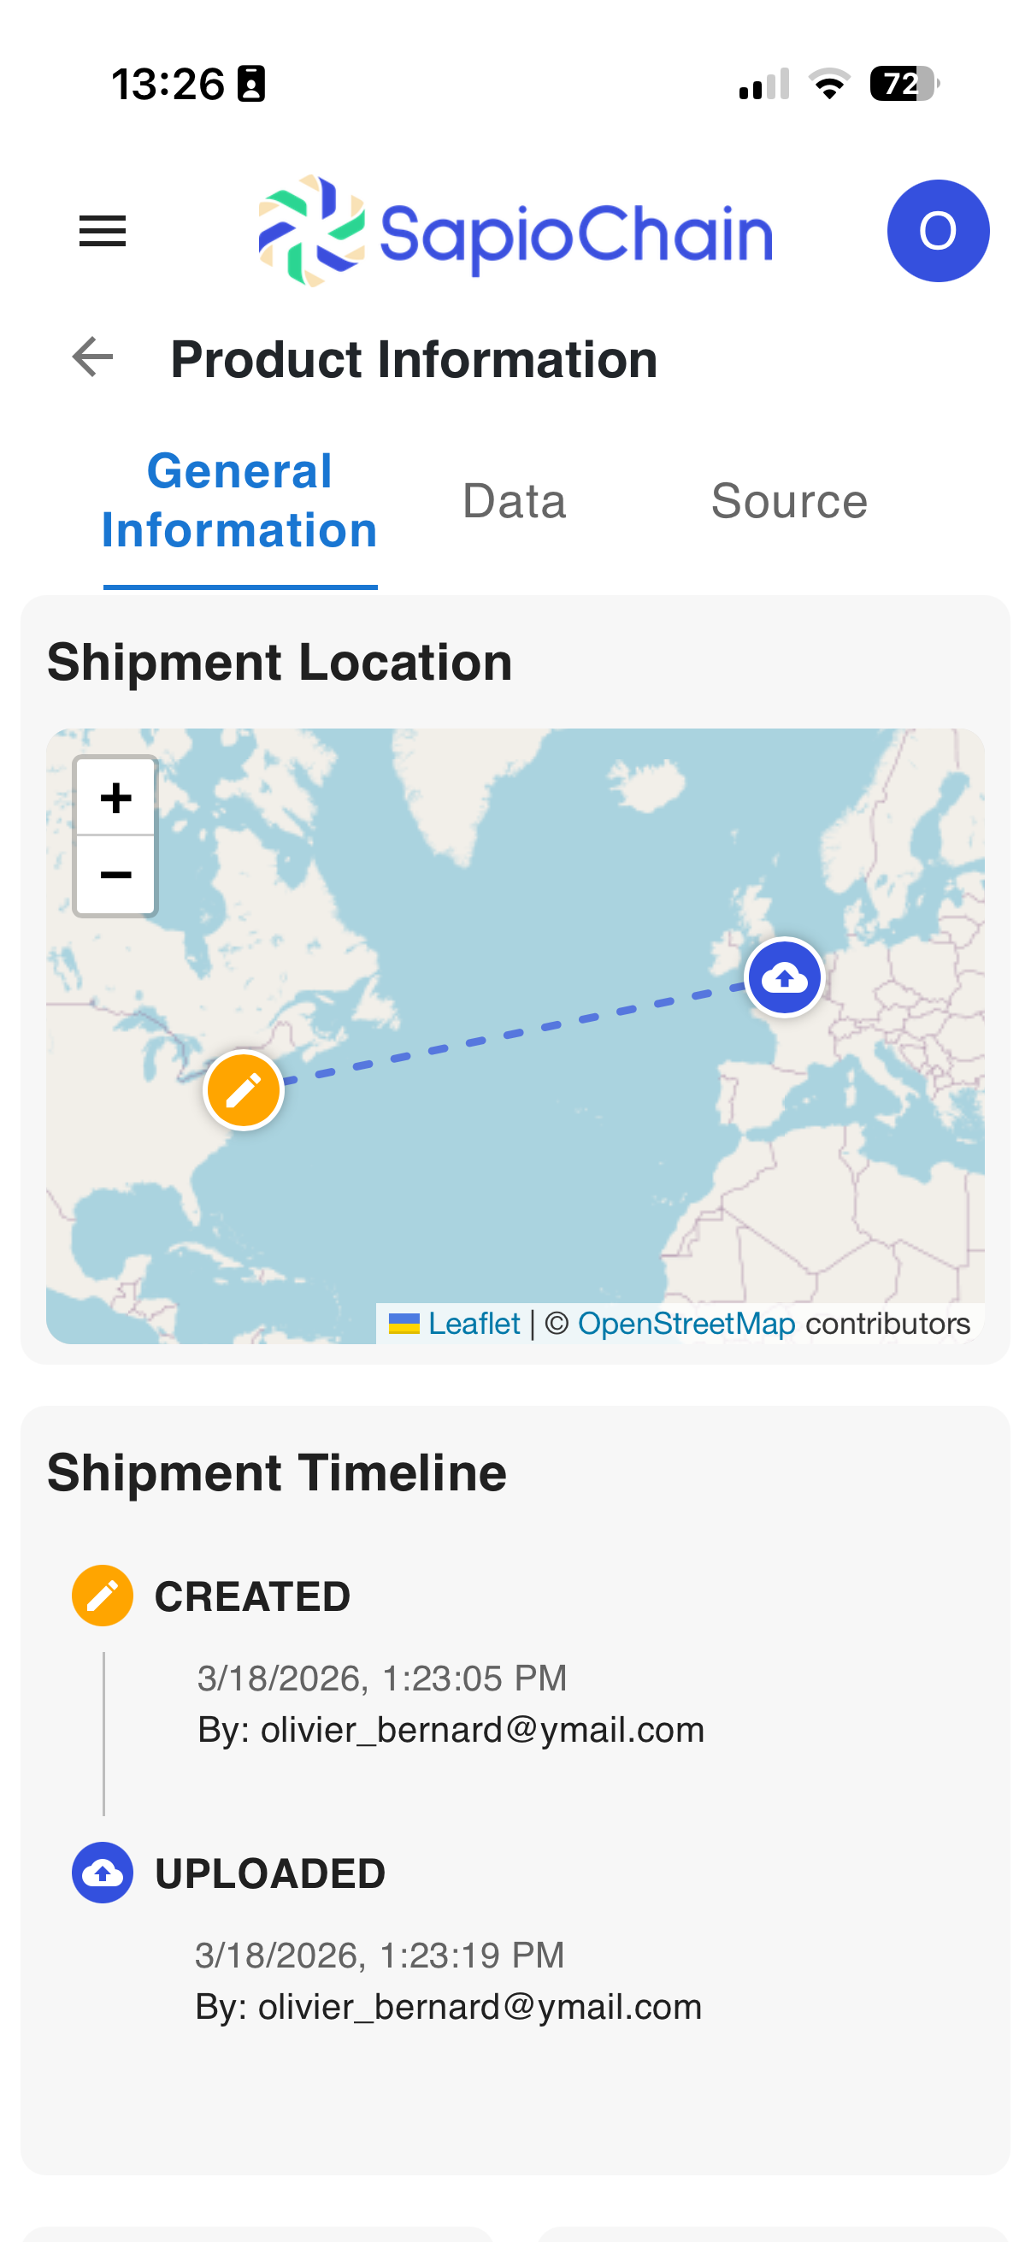The height and width of the screenshot is (2242, 1031).
Task: Tap the CREATED event email address
Action: (482, 1731)
